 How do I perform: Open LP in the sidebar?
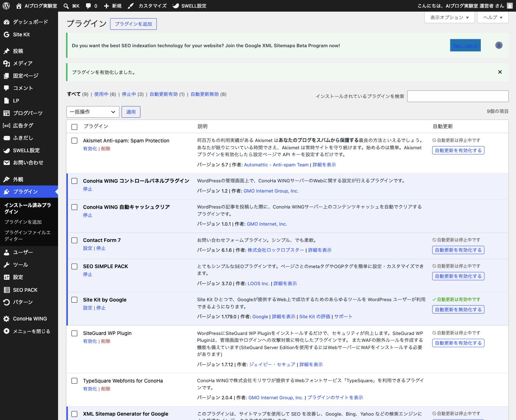point(29,101)
